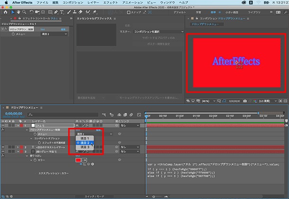Open the search help magnifier icon

(x=286, y=12)
